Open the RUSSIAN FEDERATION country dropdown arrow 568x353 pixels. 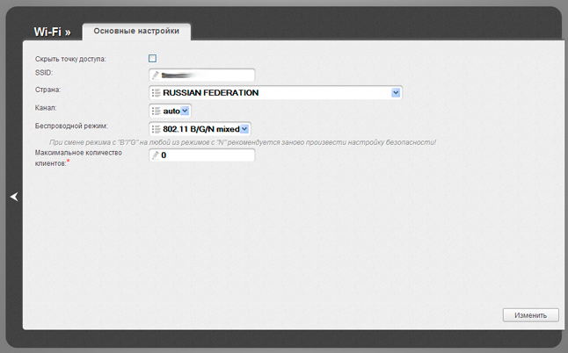[x=396, y=93]
